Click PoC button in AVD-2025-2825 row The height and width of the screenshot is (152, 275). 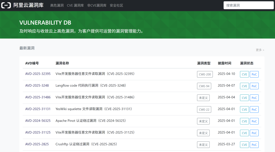tap(254, 145)
